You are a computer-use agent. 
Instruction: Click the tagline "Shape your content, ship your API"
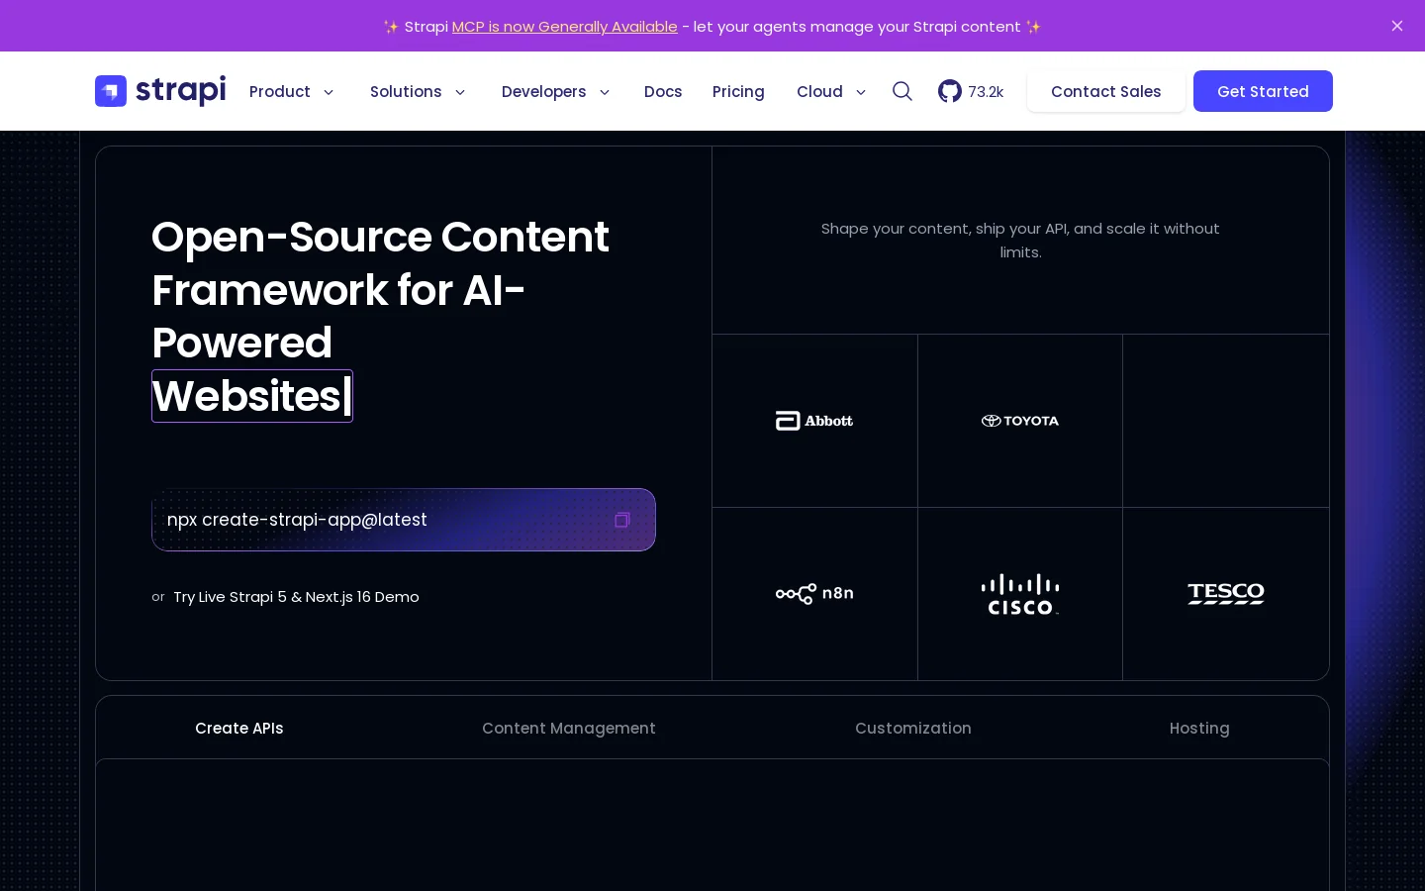(1020, 241)
